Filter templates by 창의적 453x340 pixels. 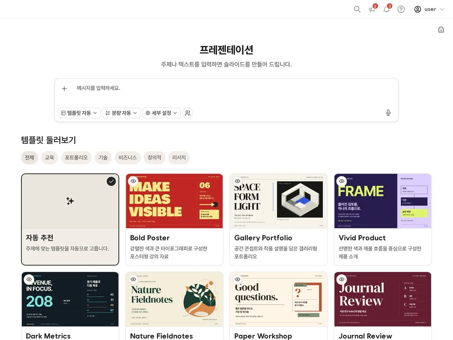pyautogui.click(x=154, y=158)
